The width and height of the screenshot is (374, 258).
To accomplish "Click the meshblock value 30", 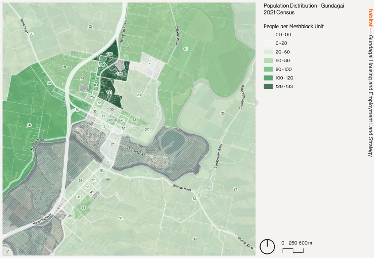I will coord(31,34).
